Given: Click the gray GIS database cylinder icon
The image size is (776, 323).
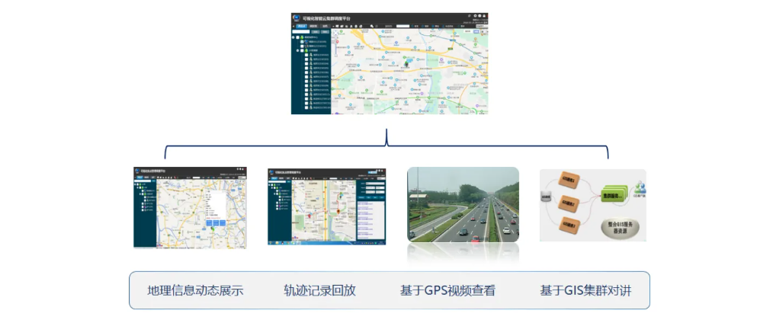Looking at the screenshot, I should click(x=546, y=197).
